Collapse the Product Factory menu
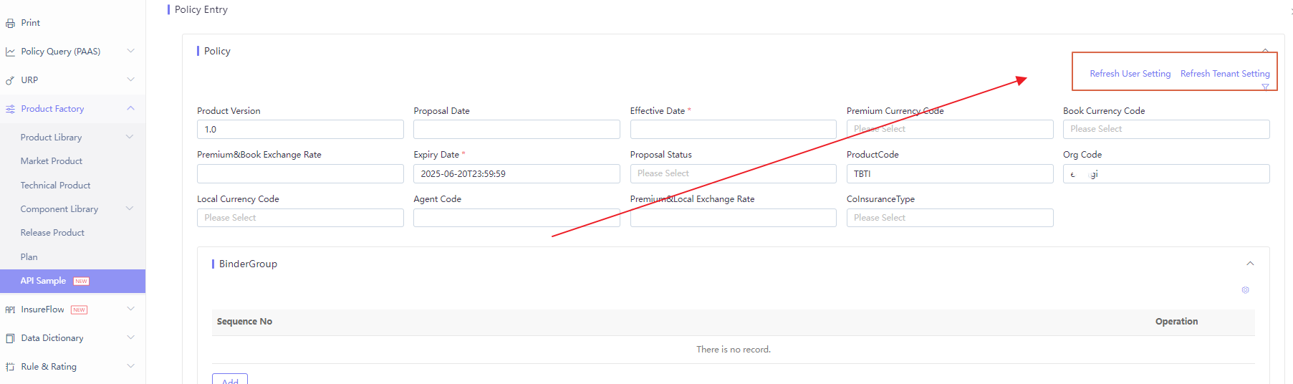 (130, 108)
